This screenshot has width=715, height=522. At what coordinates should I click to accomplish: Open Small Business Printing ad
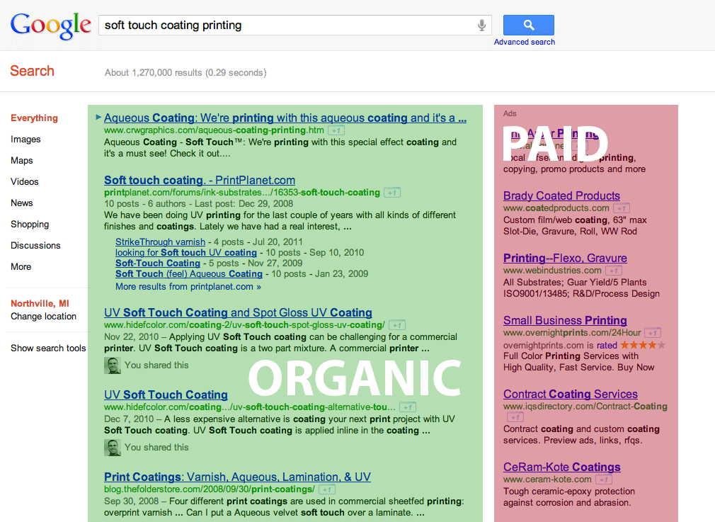point(565,320)
